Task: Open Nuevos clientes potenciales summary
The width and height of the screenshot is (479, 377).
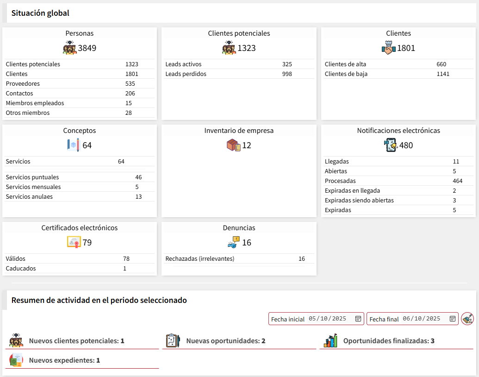Action: [76, 341]
